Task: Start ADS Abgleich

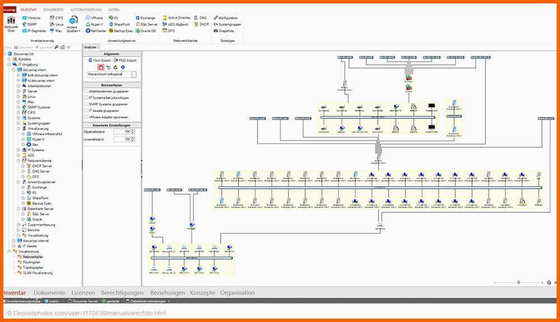Action: click(175, 24)
